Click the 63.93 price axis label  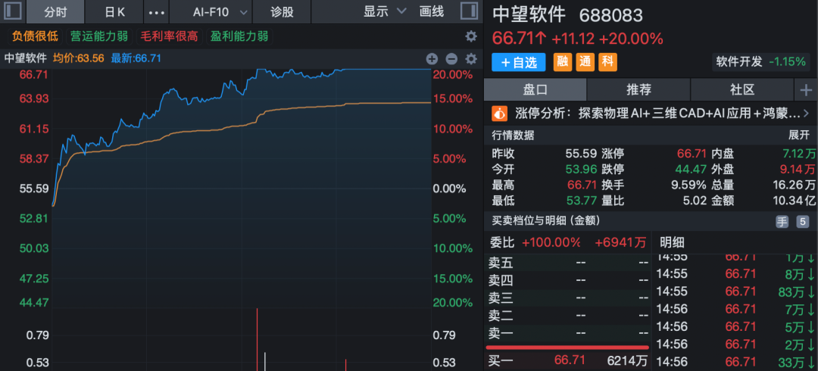click(x=33, y=98)
